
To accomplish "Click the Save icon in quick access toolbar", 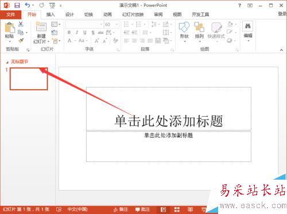I will pyautogui.click(x=17, y=5).
